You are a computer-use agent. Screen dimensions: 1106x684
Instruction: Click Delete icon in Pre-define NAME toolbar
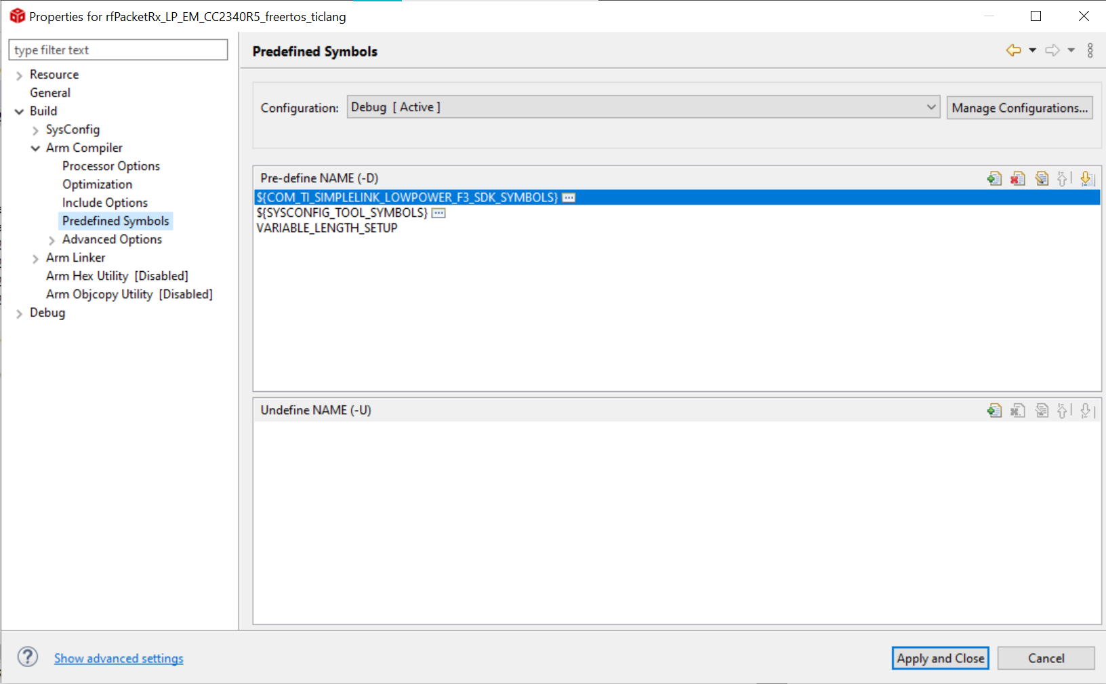point(1017,178)
